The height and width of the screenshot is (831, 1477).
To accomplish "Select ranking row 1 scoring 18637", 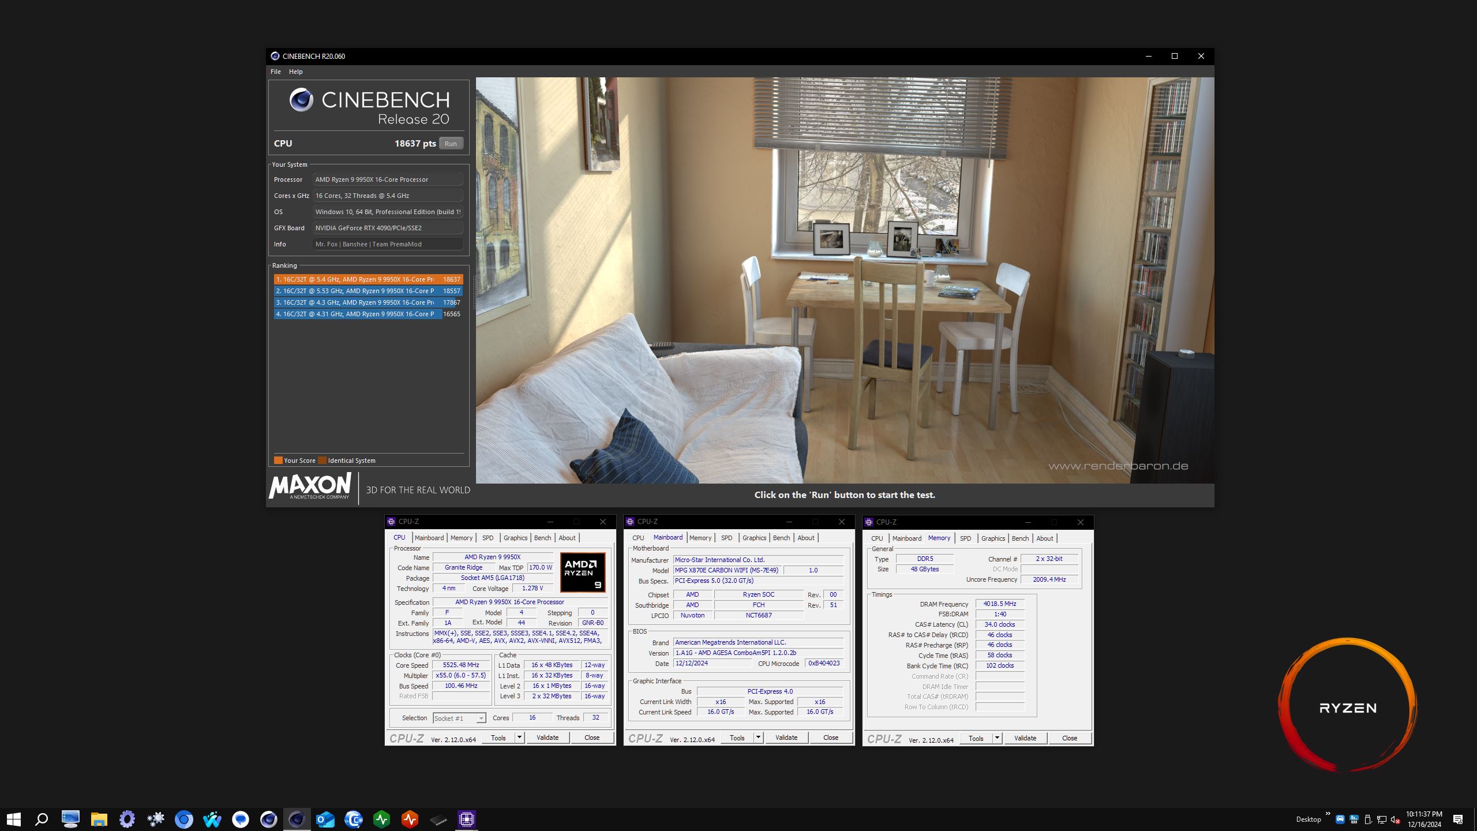I will pos(368,279).
